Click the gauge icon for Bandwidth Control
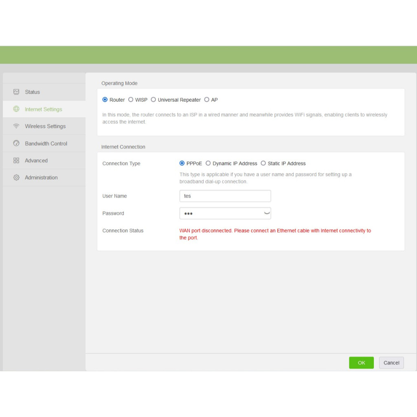417x417 pixels. [16, 143]
